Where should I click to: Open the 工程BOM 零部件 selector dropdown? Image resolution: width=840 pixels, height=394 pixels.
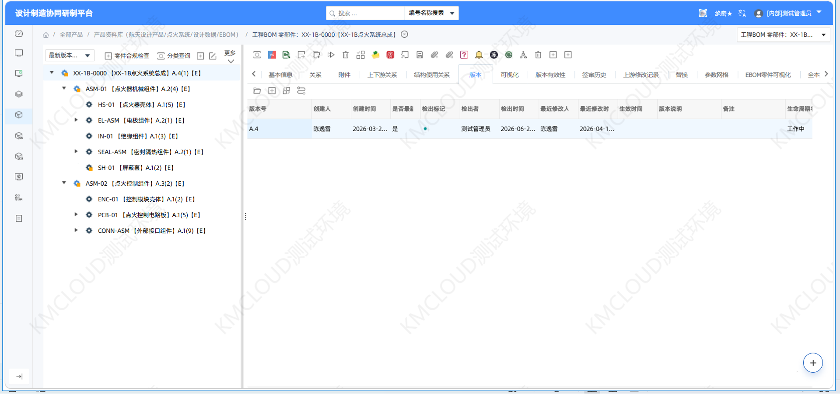[x=783, y=35]
